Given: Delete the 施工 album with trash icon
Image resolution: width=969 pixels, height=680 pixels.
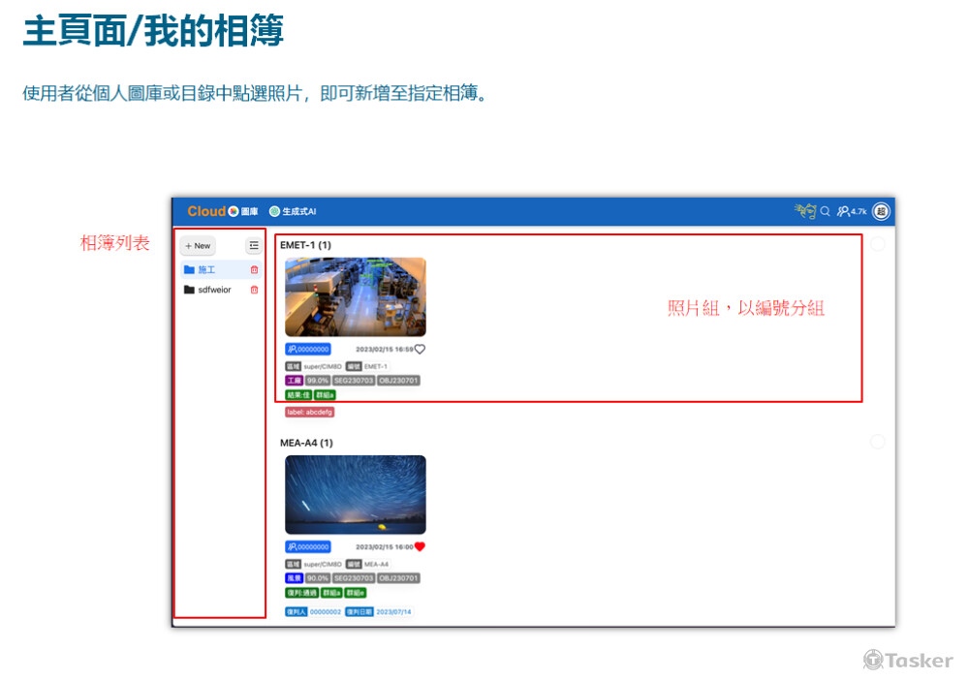Looking at the screenshot, I should [x=255, y=270].
